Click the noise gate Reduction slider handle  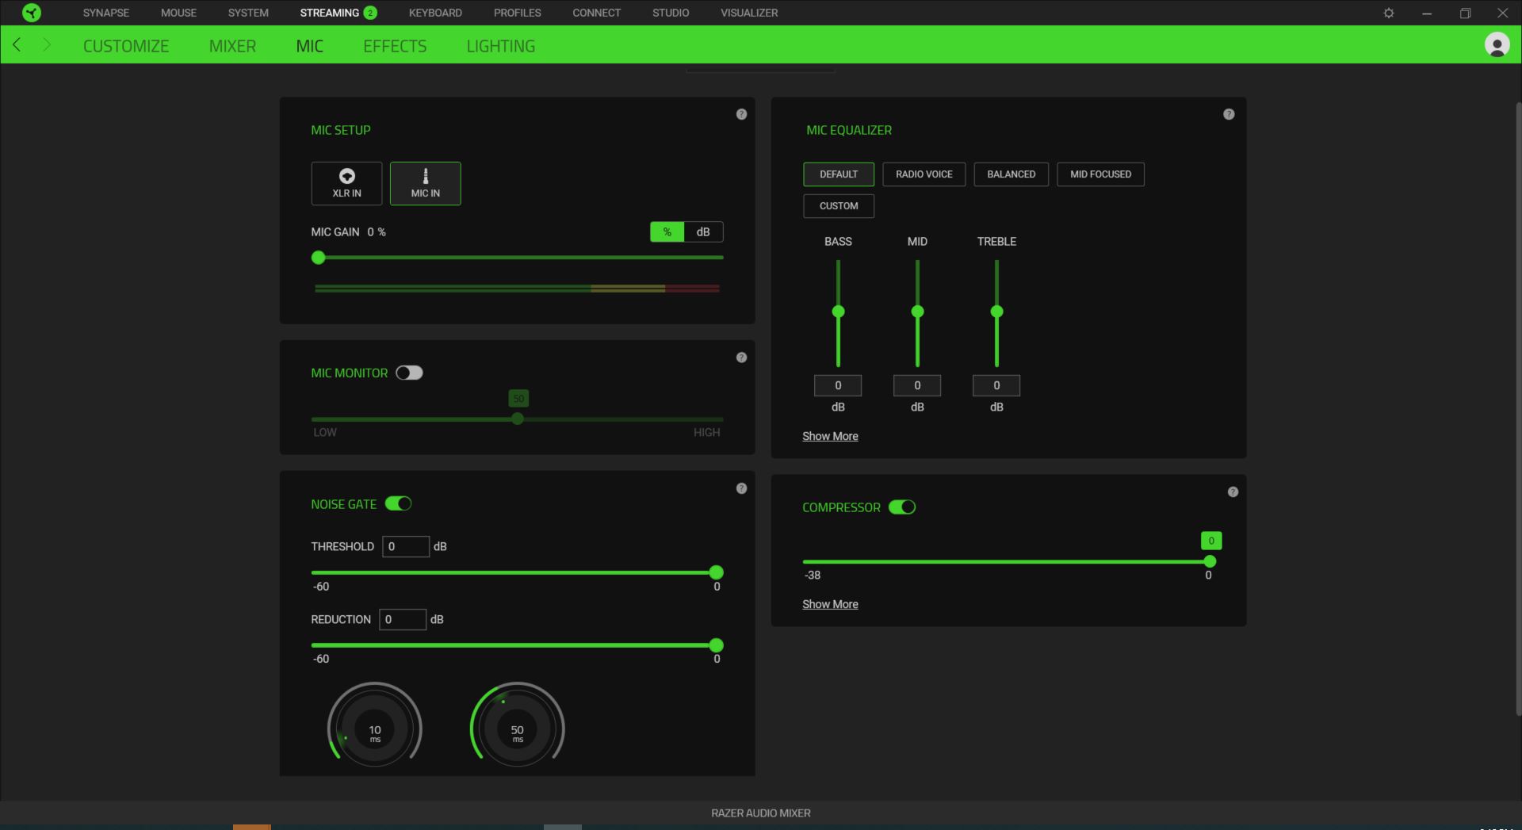tap(716, 645)
